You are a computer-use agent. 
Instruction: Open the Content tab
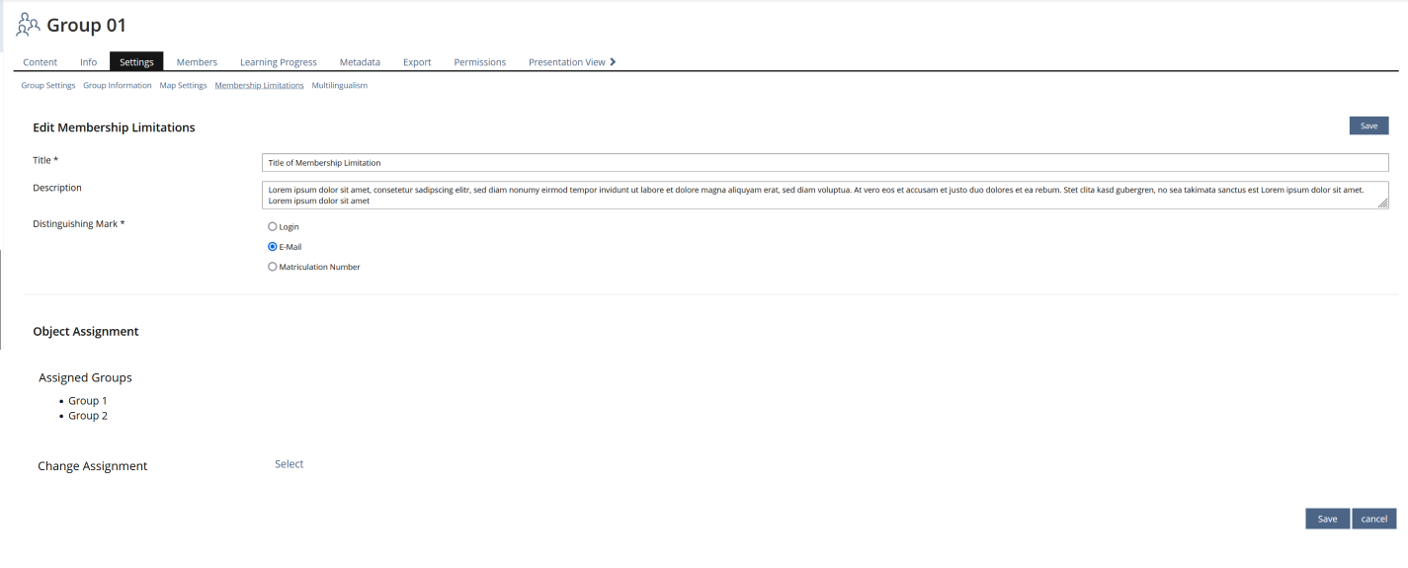40,62
